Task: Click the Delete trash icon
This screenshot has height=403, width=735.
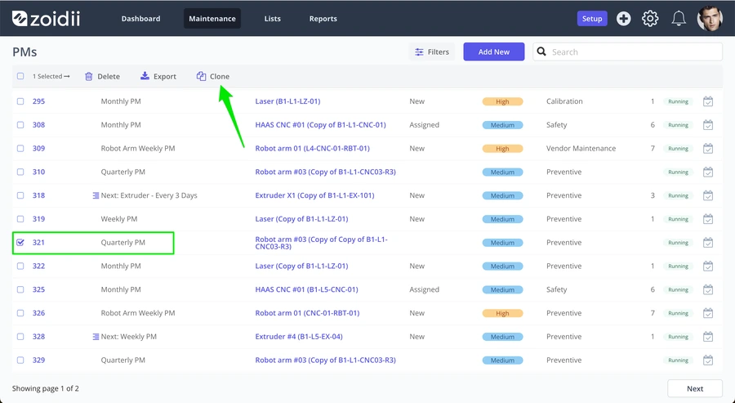Action: pos(88,76)
